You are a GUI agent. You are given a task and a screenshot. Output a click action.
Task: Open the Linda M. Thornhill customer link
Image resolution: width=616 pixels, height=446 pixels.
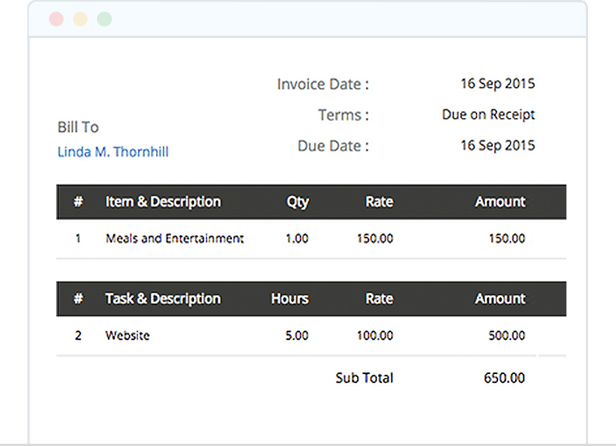point(113,152)
